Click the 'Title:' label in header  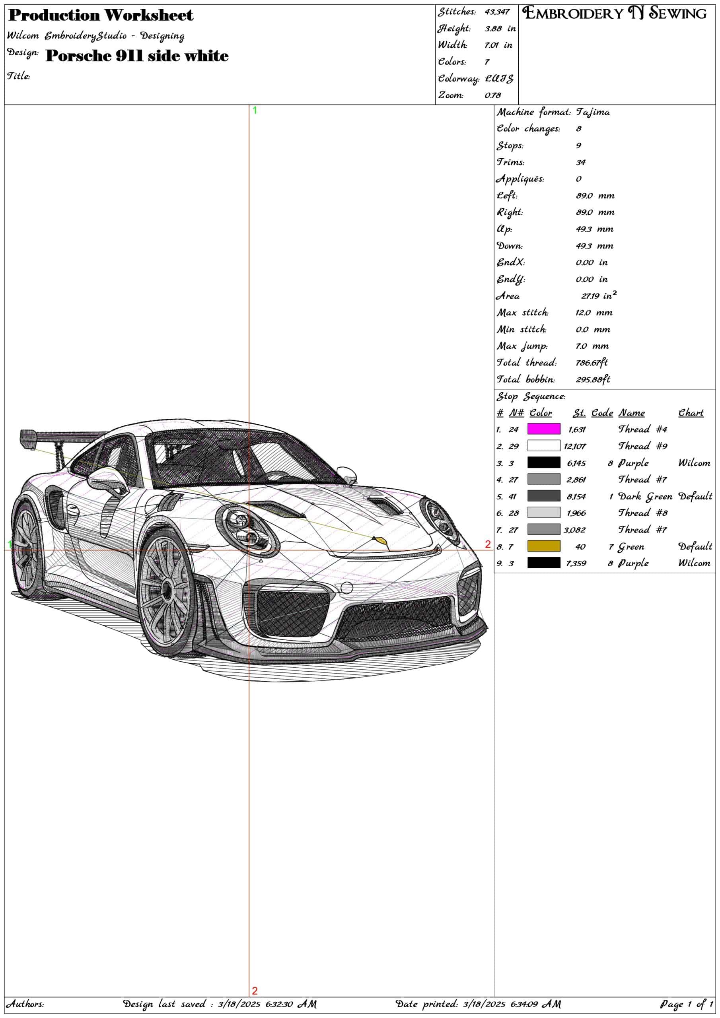pos(18,76)
